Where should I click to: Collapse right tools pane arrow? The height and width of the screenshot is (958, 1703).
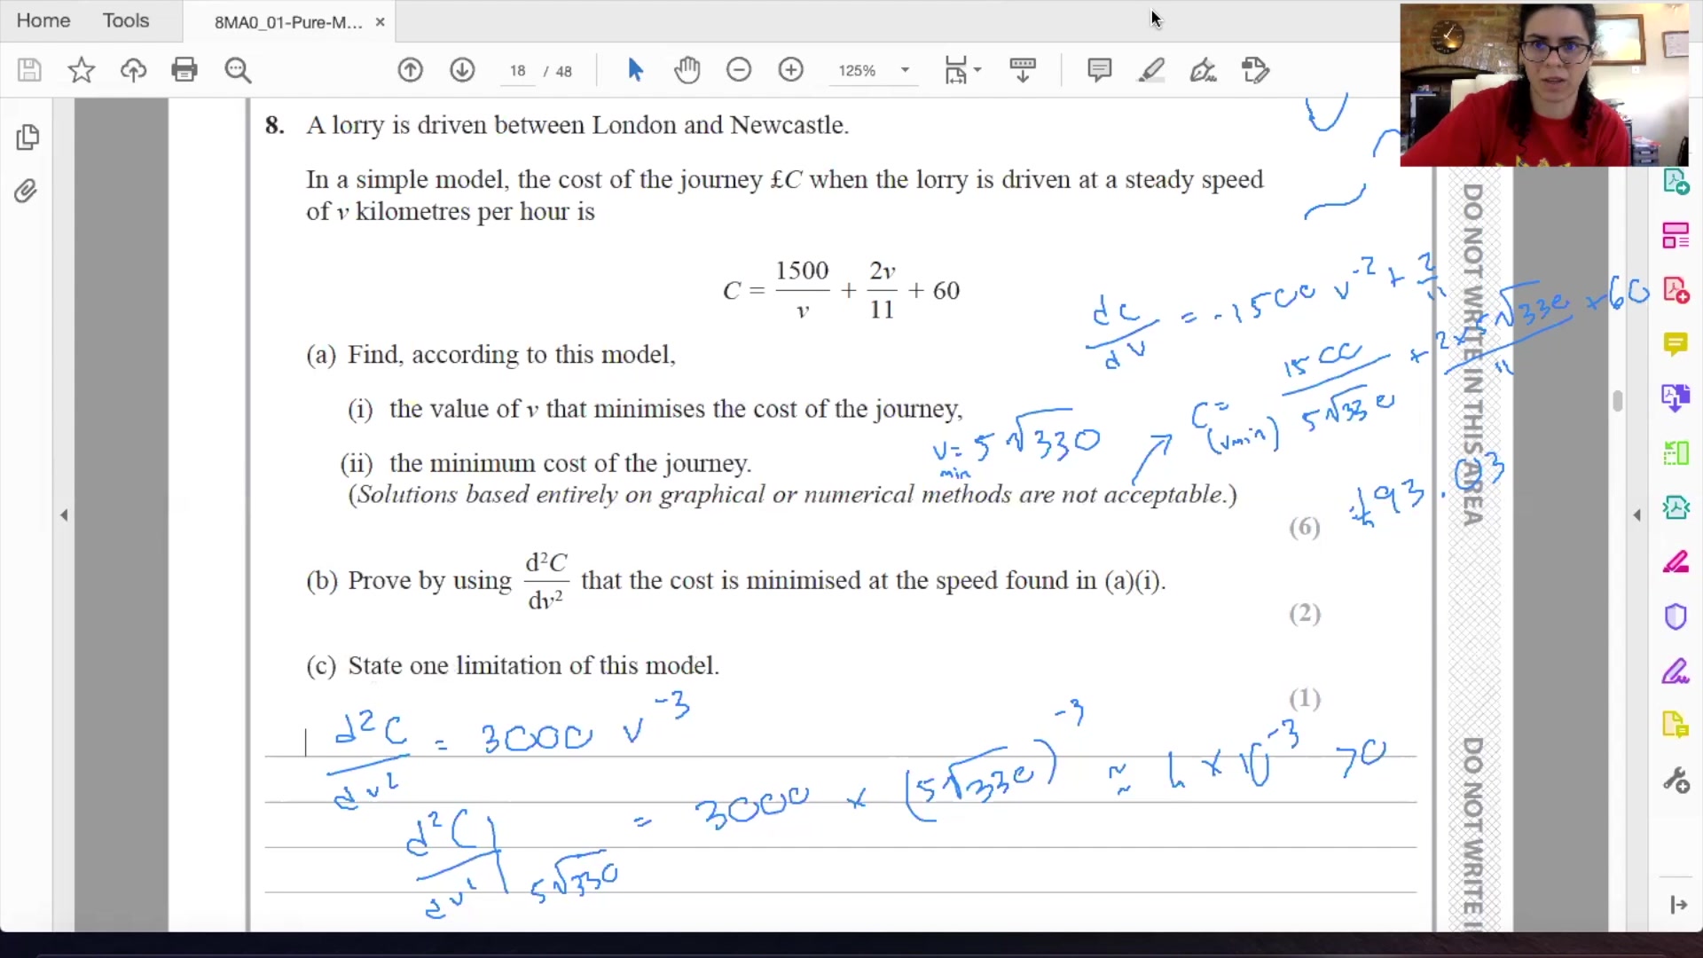pos(1636,514)
